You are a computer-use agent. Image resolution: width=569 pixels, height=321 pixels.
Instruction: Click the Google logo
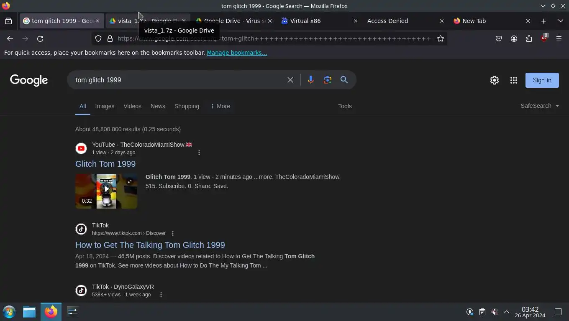[29, 80]
